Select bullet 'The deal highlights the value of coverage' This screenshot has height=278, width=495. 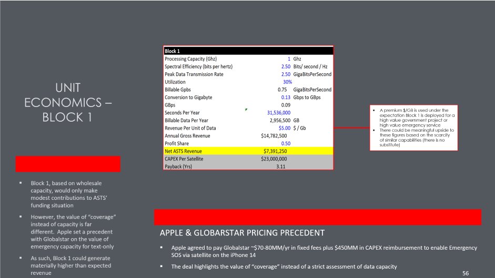[x=284, y=266]
